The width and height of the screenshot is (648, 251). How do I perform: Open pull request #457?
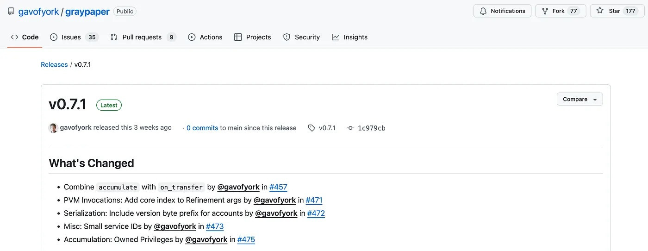click(278, 187)
